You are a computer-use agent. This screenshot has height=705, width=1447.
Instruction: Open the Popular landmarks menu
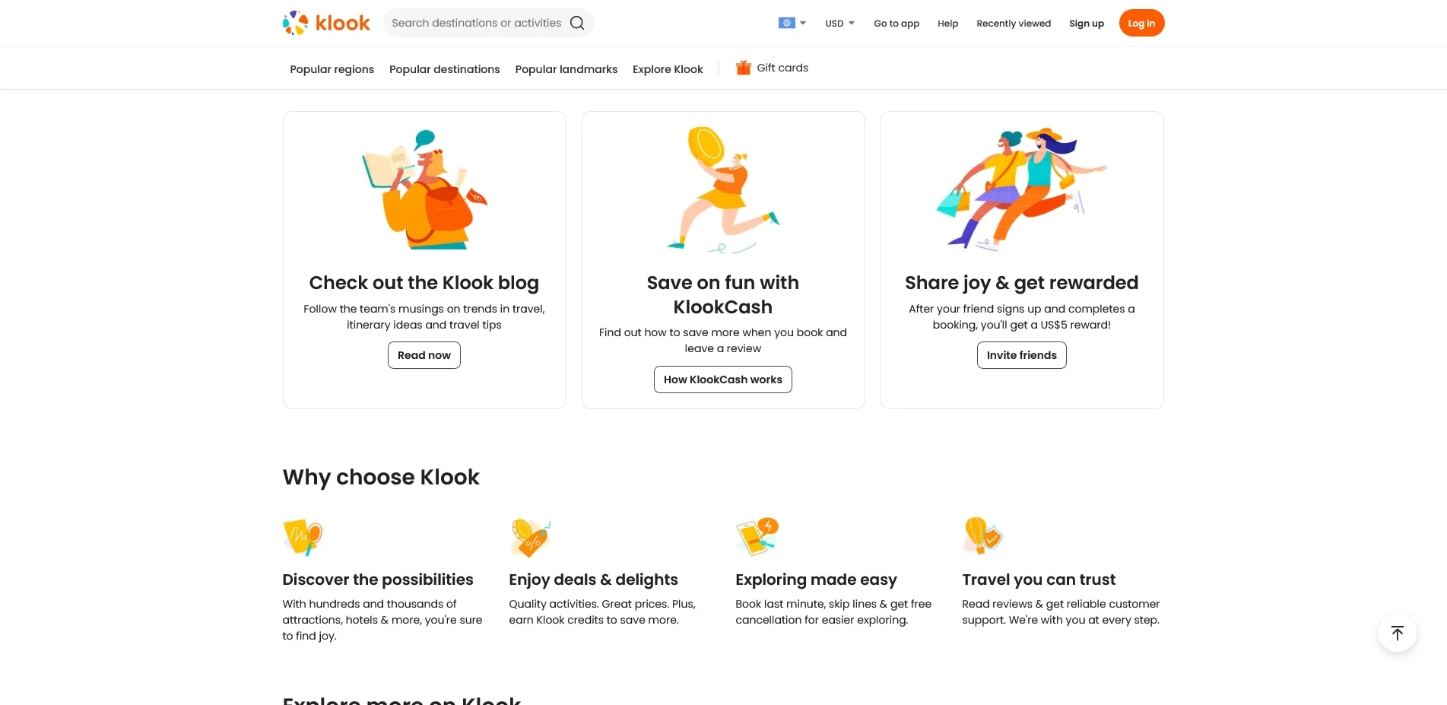pyautogui.click(x=566, y=69)
